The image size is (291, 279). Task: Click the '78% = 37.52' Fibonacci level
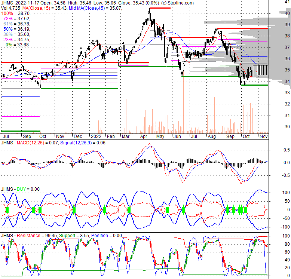(16, 19)
